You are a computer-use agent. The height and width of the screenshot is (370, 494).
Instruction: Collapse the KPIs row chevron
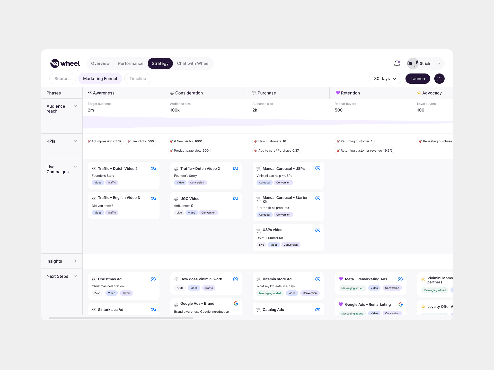point(75,141)
